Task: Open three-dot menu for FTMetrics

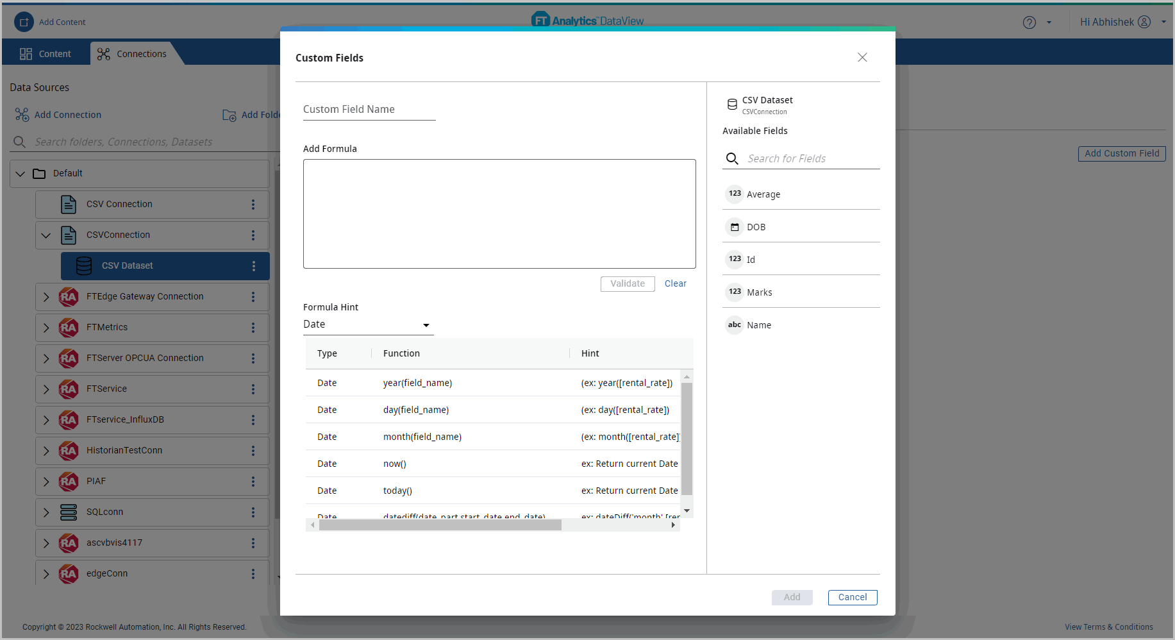Action: [x=253, y=327]
